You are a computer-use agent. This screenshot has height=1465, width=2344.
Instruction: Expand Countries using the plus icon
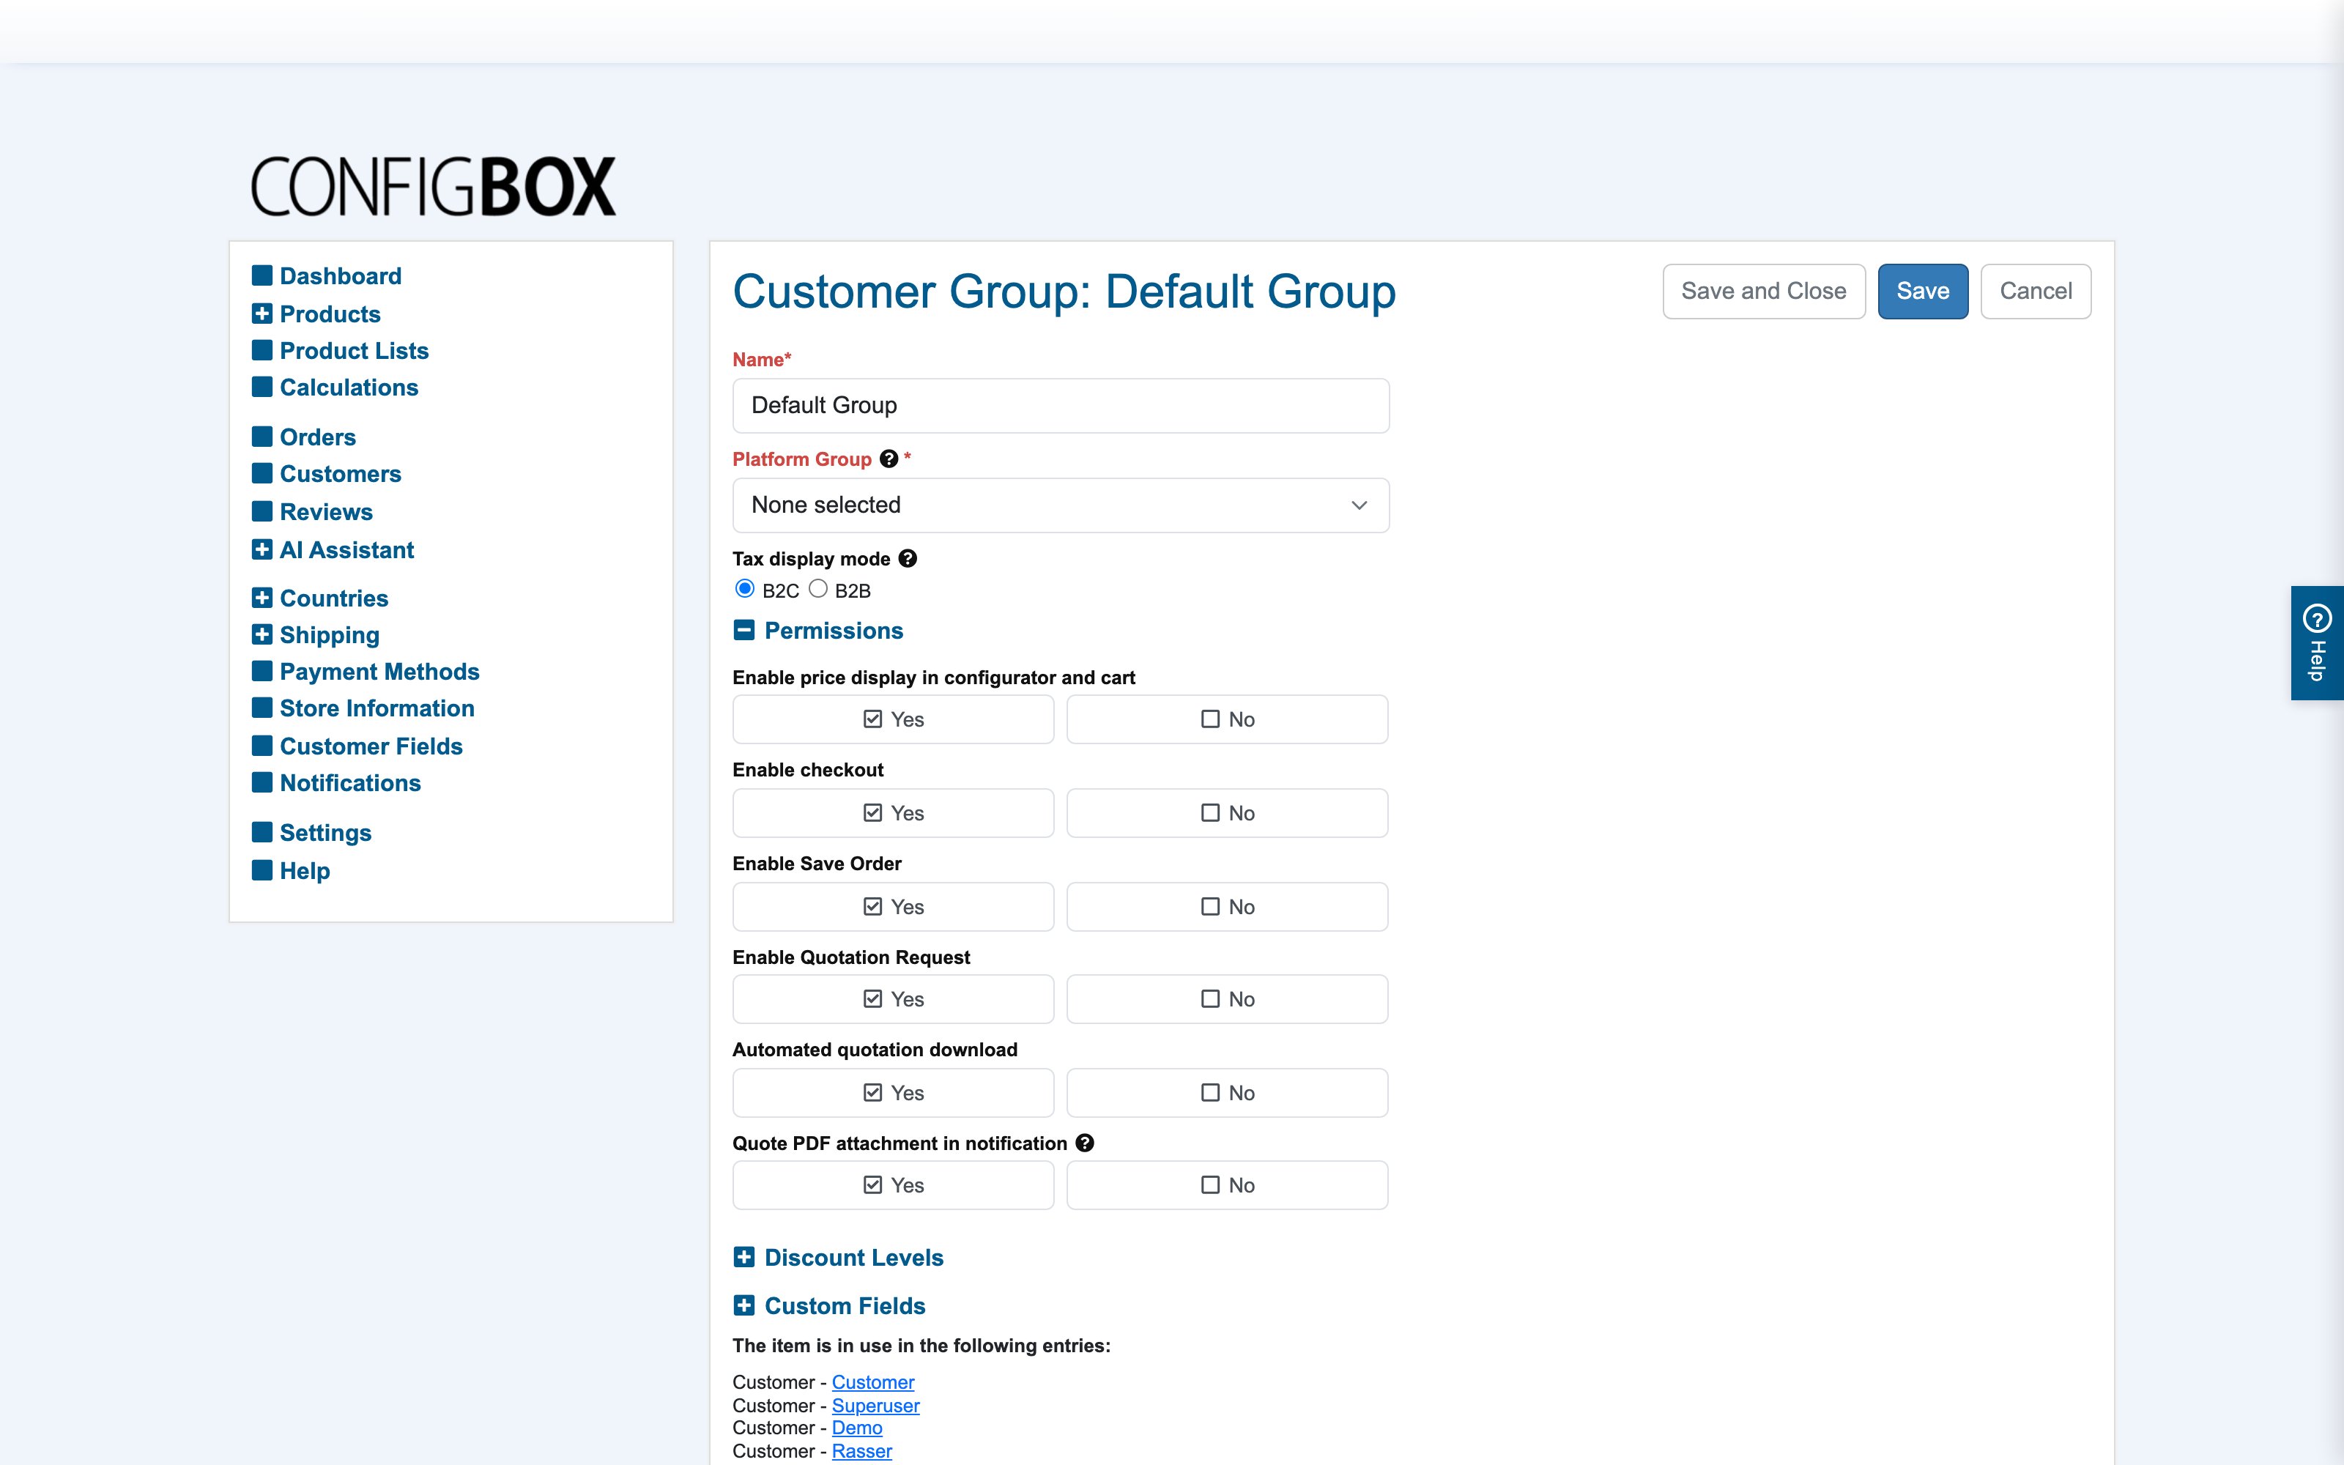[262, 598]
